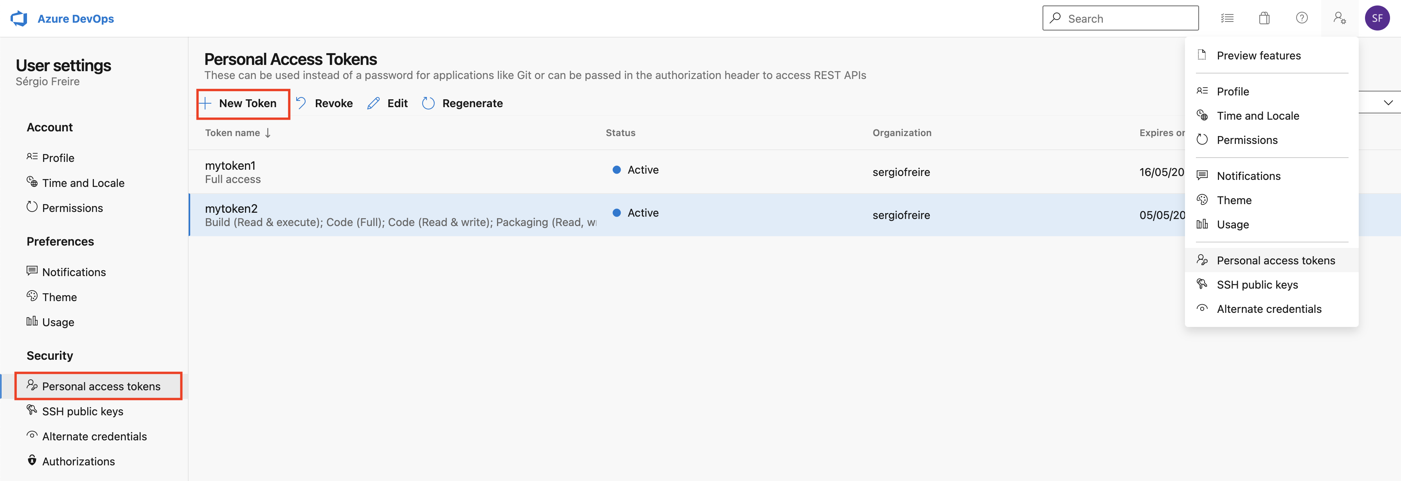Click the Organization column header

click(902, 133)
